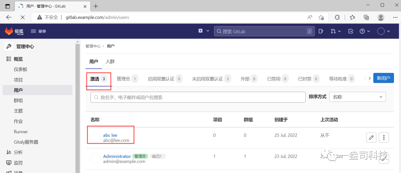Viewport: 401px width, 173px height.
Task: Switch to the 人群 tab
Action: point(110,62)
